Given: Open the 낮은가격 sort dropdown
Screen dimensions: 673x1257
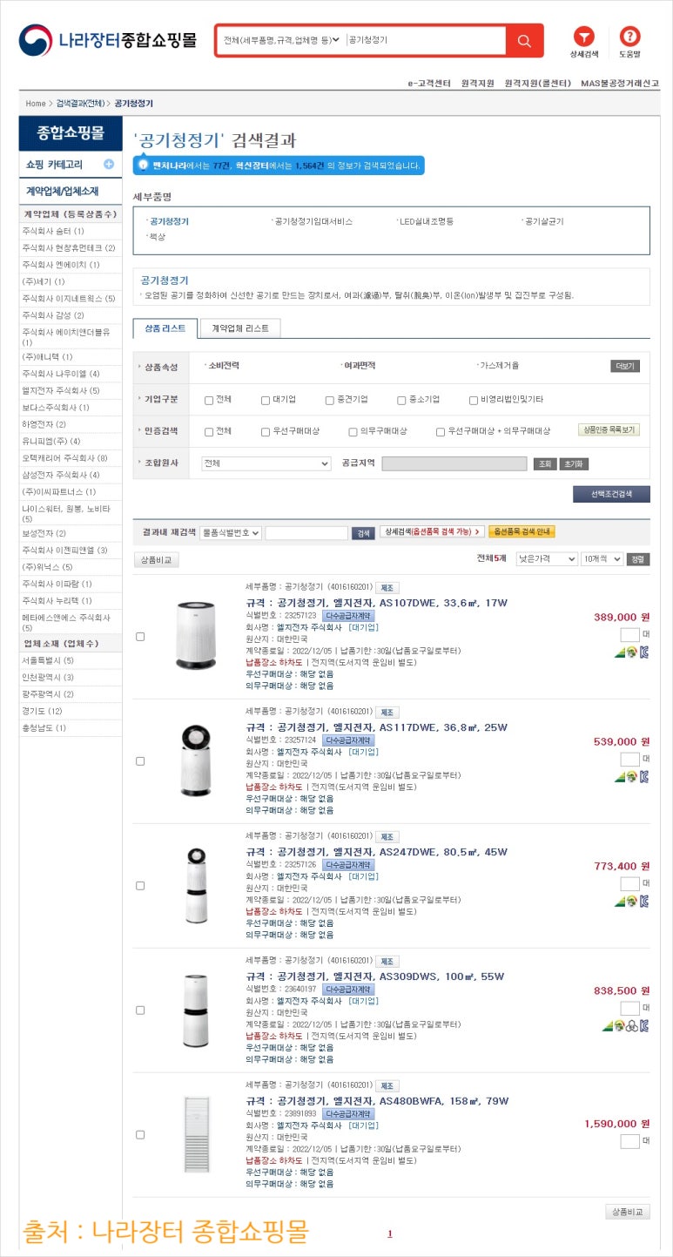Looking at the screenshot, I should click(x=547, y=559).
